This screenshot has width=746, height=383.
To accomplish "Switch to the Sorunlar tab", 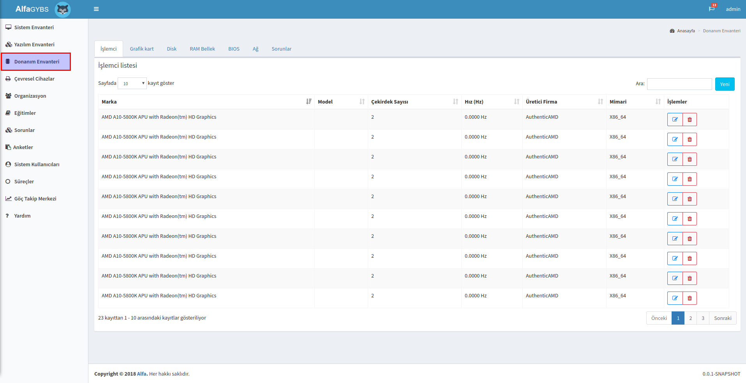I will coord(281,49).
